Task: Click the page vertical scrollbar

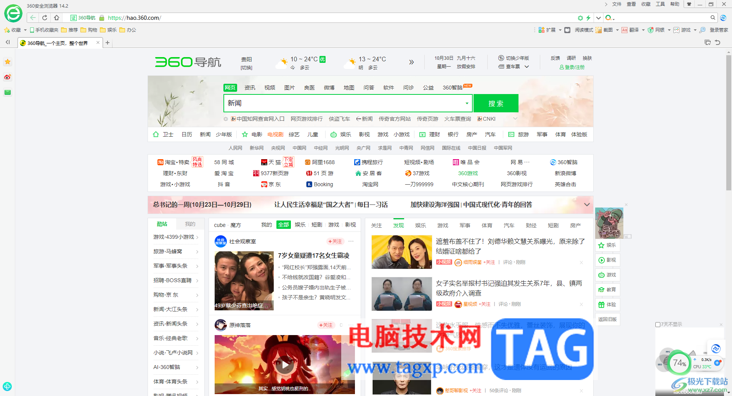Action: click(x=729, y=122)
